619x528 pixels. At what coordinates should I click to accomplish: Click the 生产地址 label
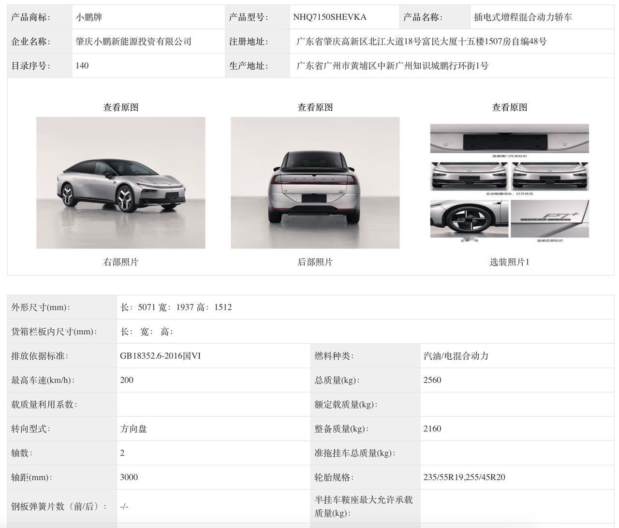tap(249, 66)
